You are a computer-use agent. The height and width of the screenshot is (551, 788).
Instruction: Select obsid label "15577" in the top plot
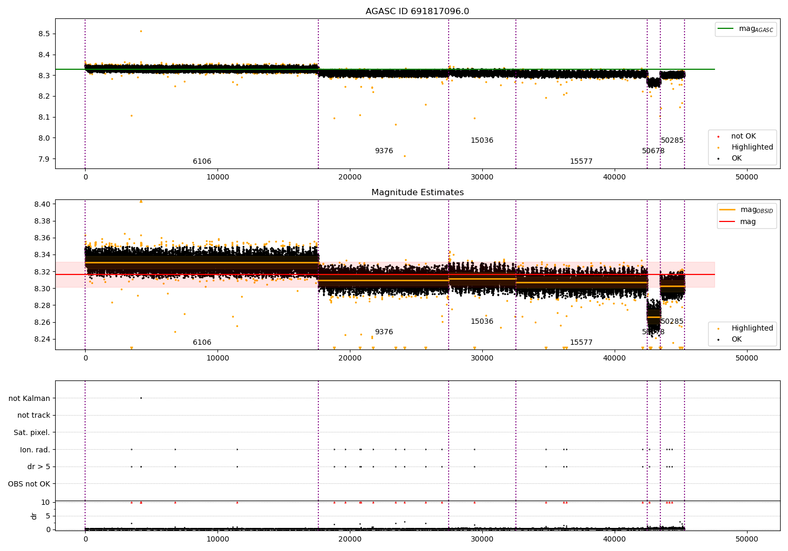click(x=581, y=162)
